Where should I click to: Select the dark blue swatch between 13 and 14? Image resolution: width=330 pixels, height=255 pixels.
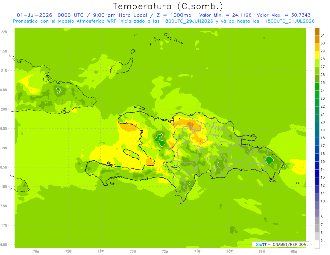tap(317, 173)
